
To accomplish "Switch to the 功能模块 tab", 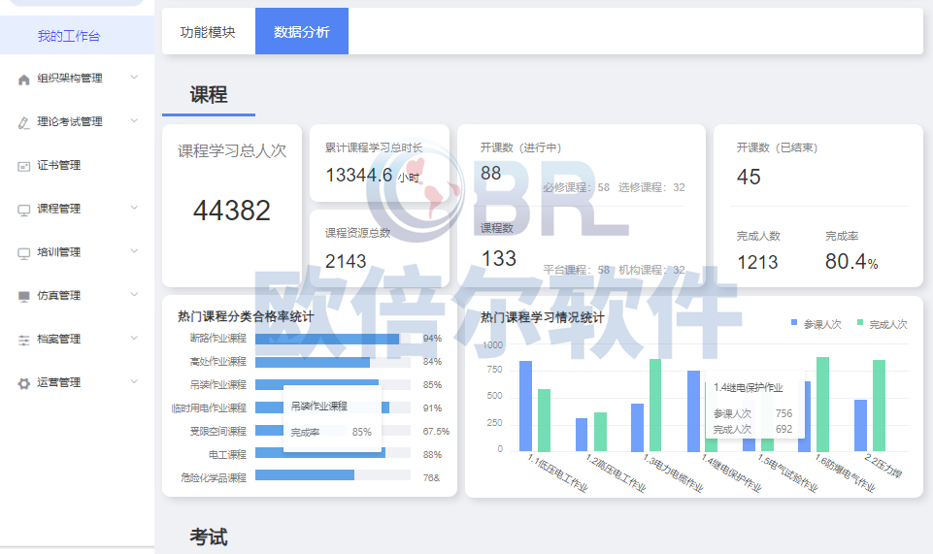I will (209, 31).
